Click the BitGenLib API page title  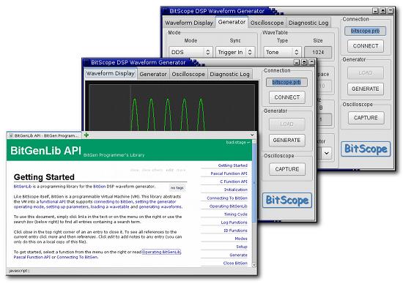pos(45,151)
